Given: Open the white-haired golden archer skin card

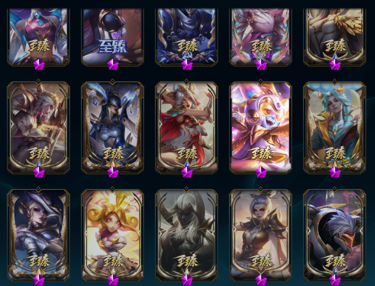Looking at the screenshot, I should click(38, 127).
